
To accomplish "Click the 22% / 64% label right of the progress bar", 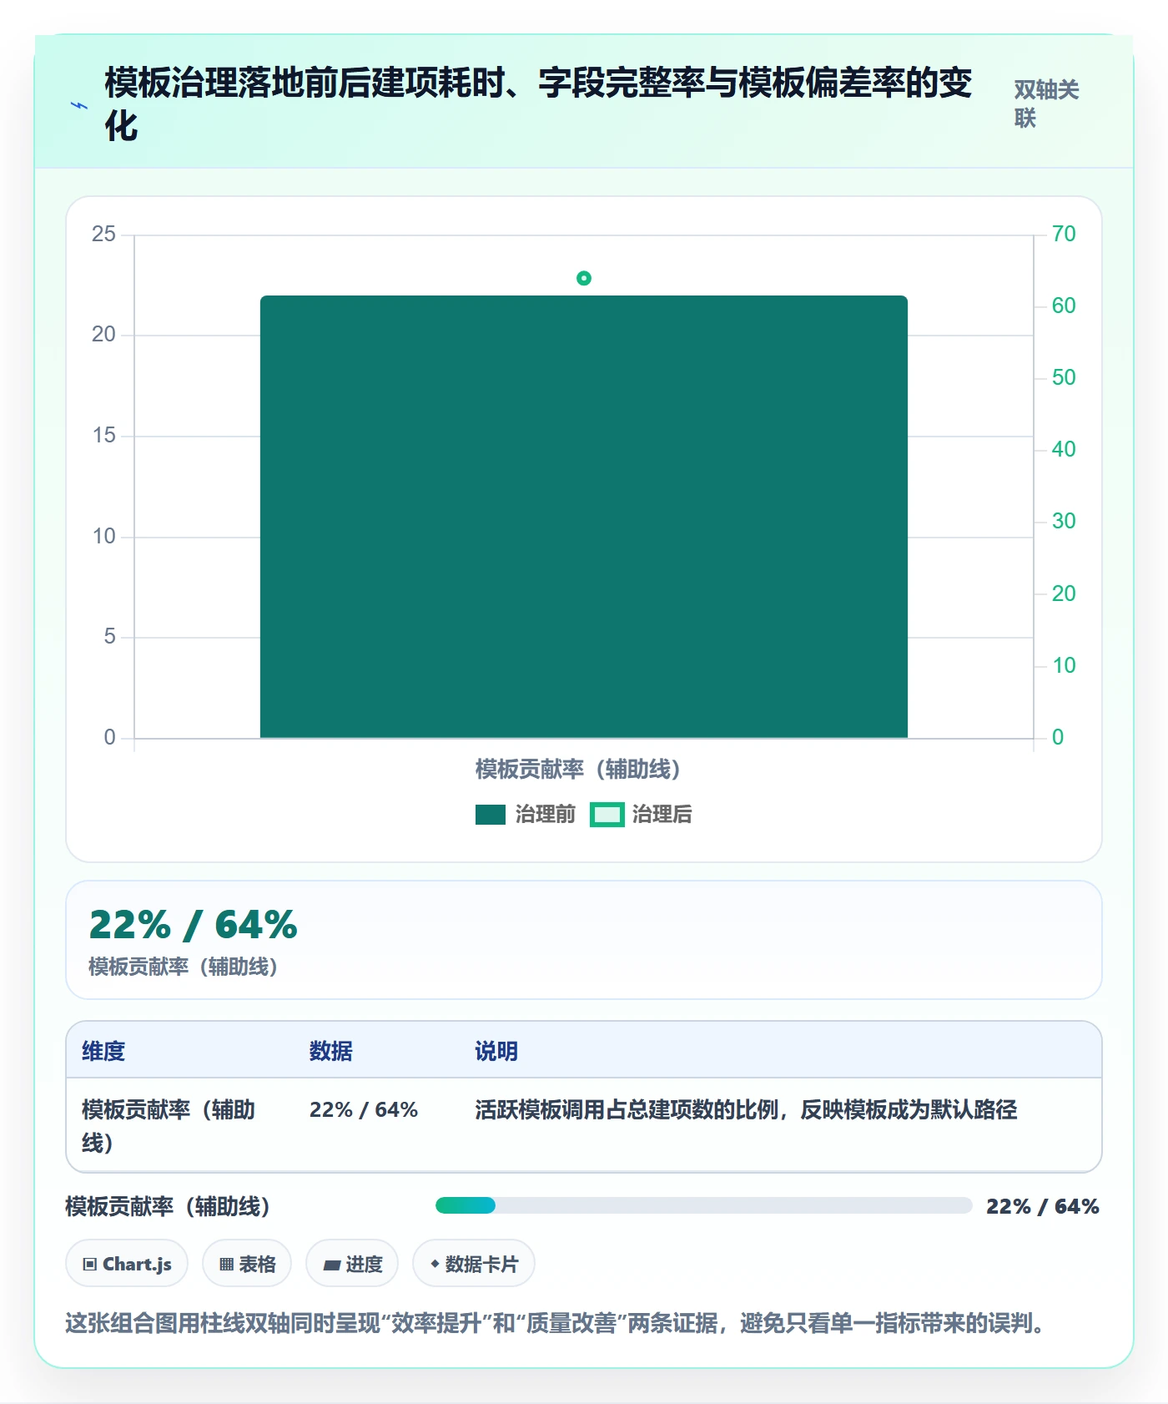I will click(x=1043, y=1206).
